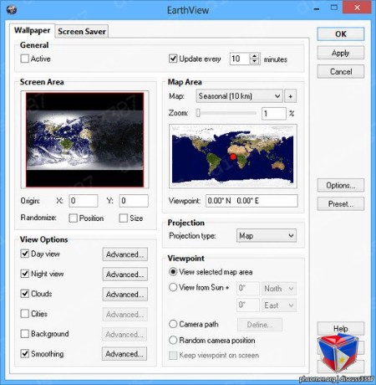The height and width of the screenshot is (385, 376).
Task: Toggle the Update every checkbox
Action: (x=173, y=59)
